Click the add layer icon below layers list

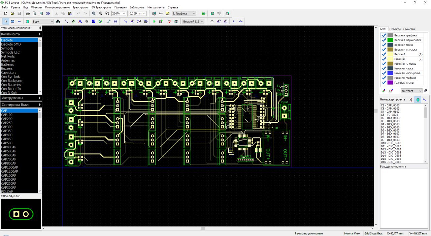384,91
